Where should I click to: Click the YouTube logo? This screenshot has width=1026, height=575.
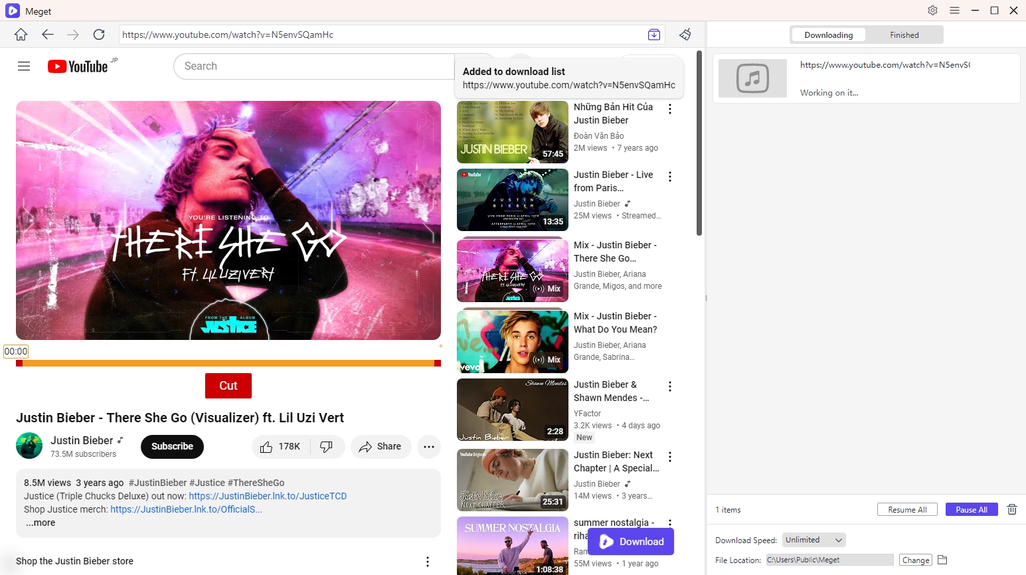coord(78,66)
